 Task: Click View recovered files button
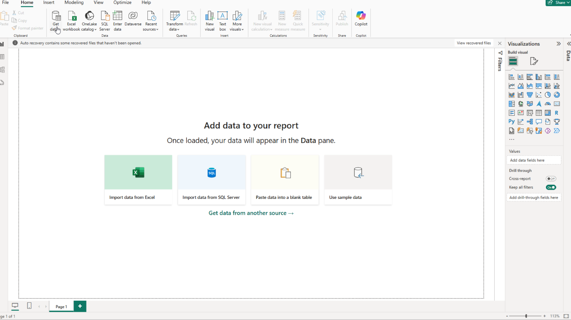474,43
